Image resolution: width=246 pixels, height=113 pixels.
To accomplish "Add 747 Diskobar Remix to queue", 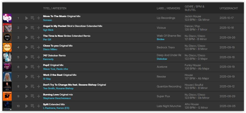I will (x=32, y=57).
